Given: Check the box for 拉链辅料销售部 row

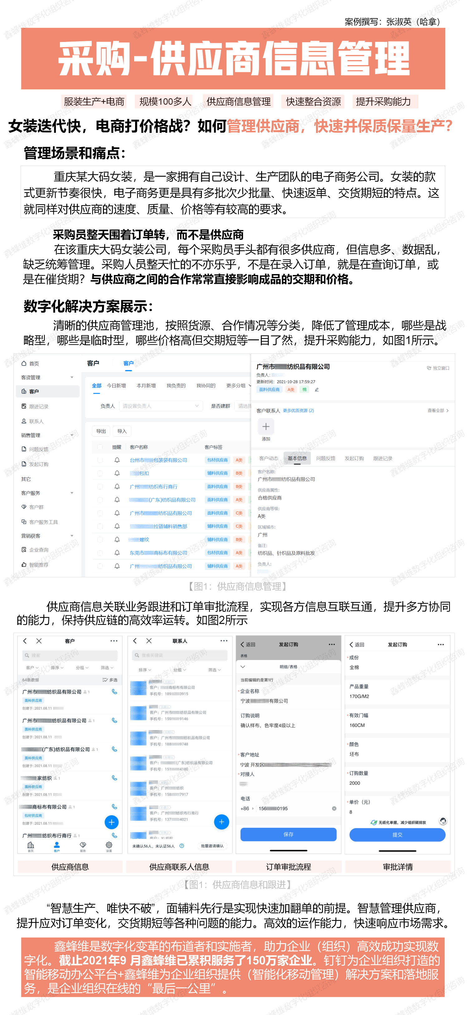Looking at the screenshot, I should (x=100, y=526).
